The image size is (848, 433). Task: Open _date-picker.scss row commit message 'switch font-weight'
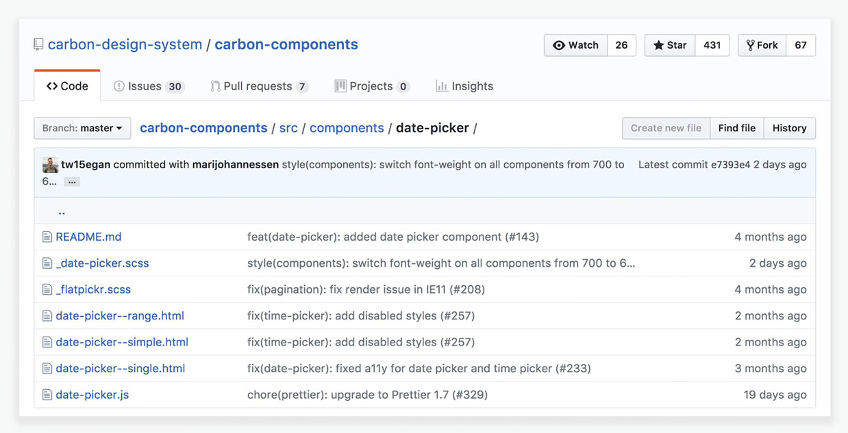[441, 263]
